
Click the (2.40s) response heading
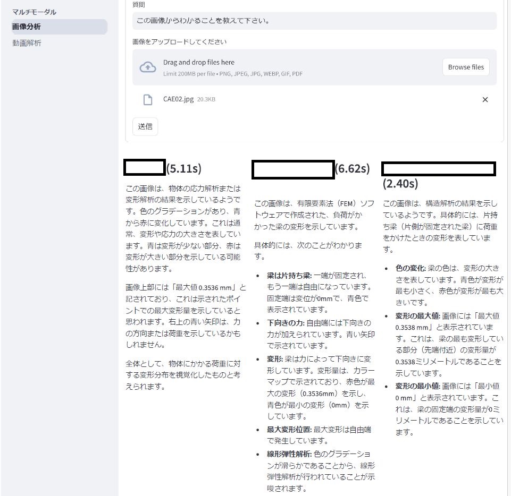tap(400, 184)
